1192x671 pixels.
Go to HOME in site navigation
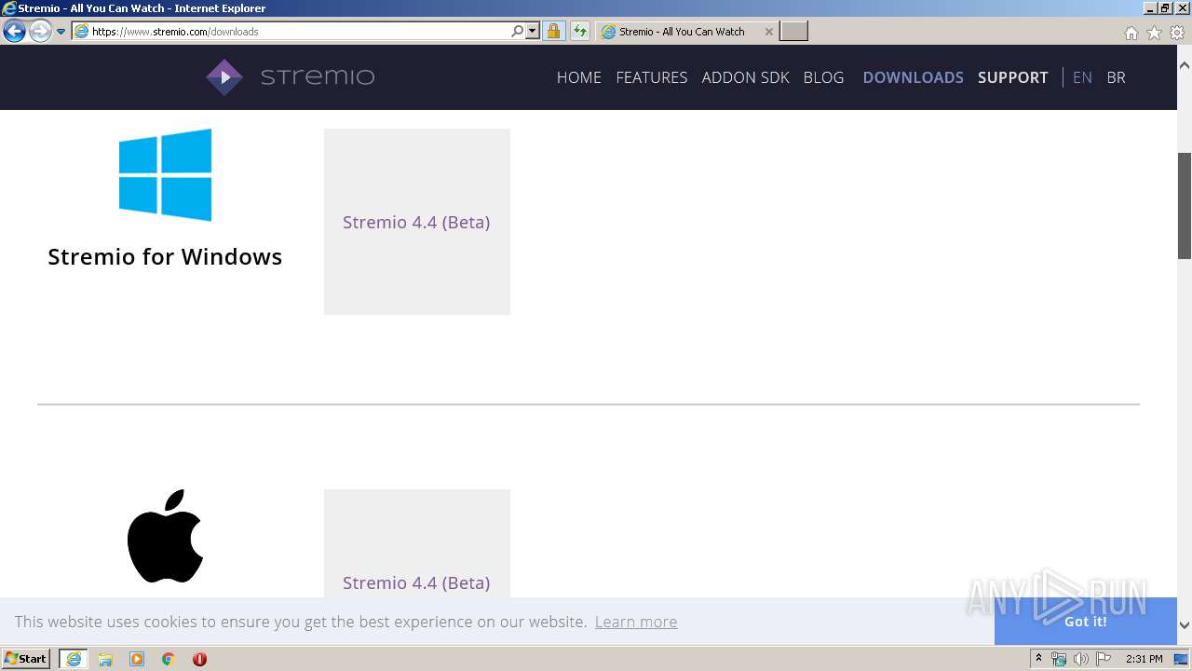(x=579, y=77)
